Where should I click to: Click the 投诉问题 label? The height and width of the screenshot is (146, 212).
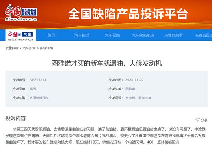115,98
